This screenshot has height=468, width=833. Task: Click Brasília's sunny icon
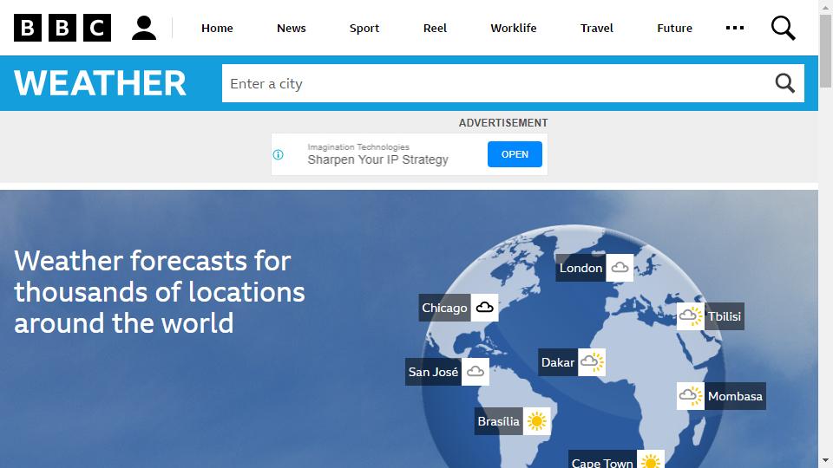536,421
